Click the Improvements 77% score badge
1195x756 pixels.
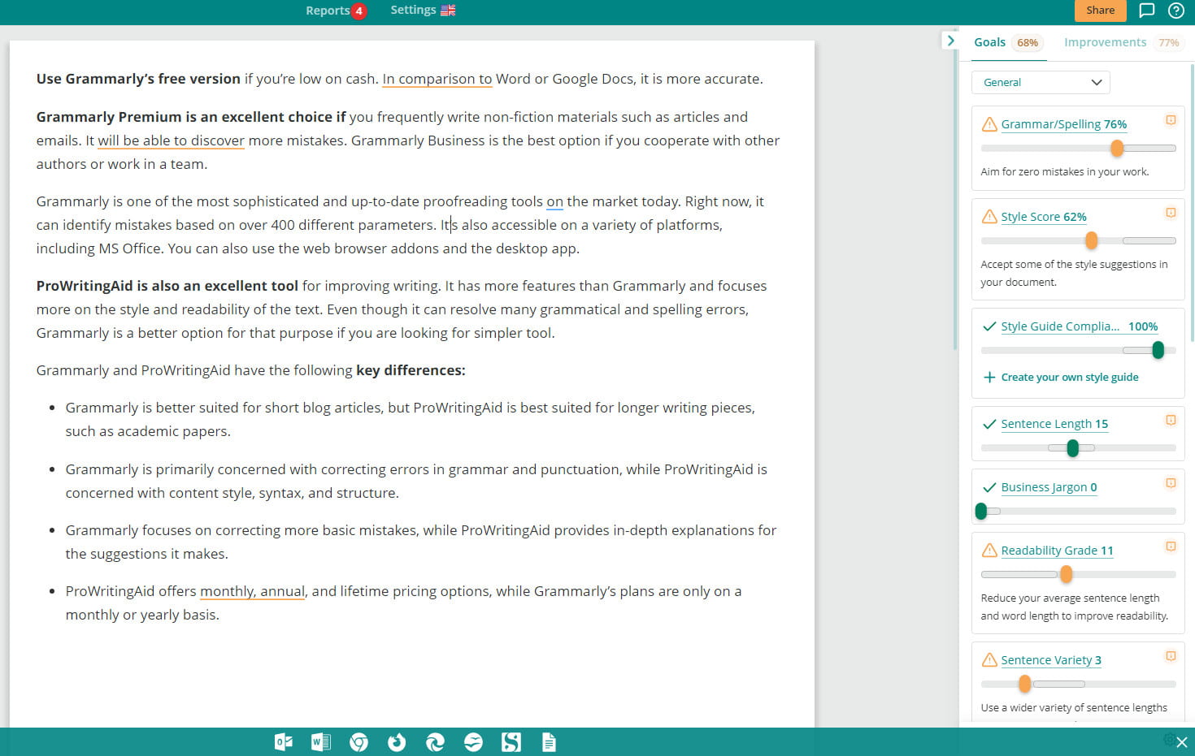[x=1168, y=43]
